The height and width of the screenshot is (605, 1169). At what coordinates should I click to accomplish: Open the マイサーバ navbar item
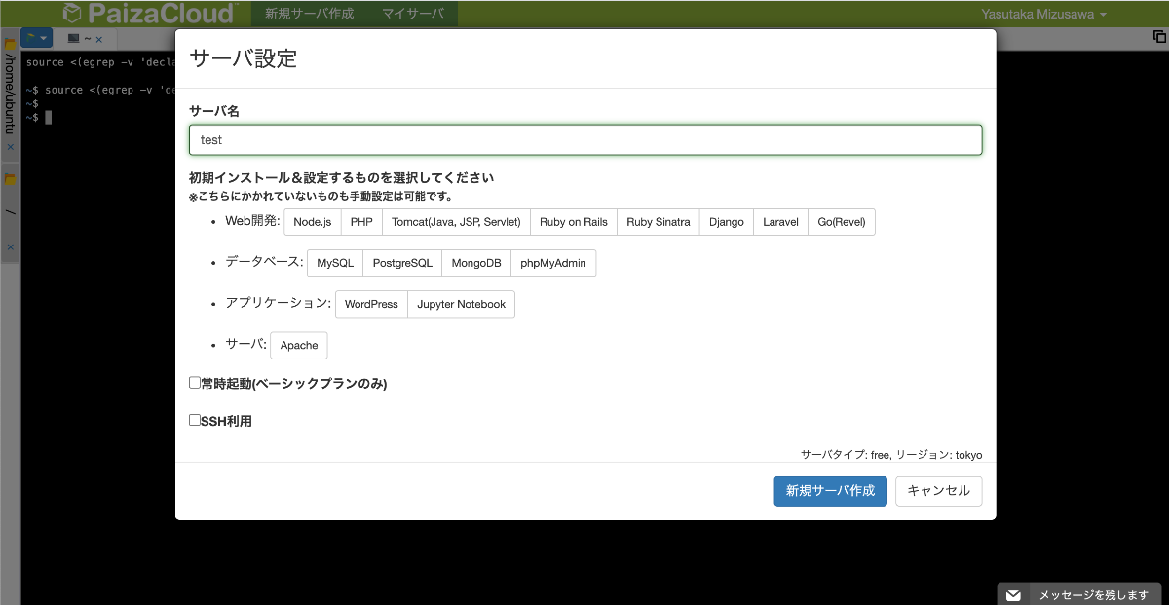[x=413, y=14]
